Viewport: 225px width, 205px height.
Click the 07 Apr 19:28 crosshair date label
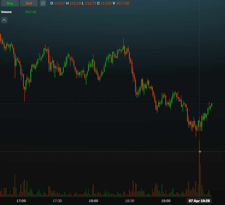[199, 201]
